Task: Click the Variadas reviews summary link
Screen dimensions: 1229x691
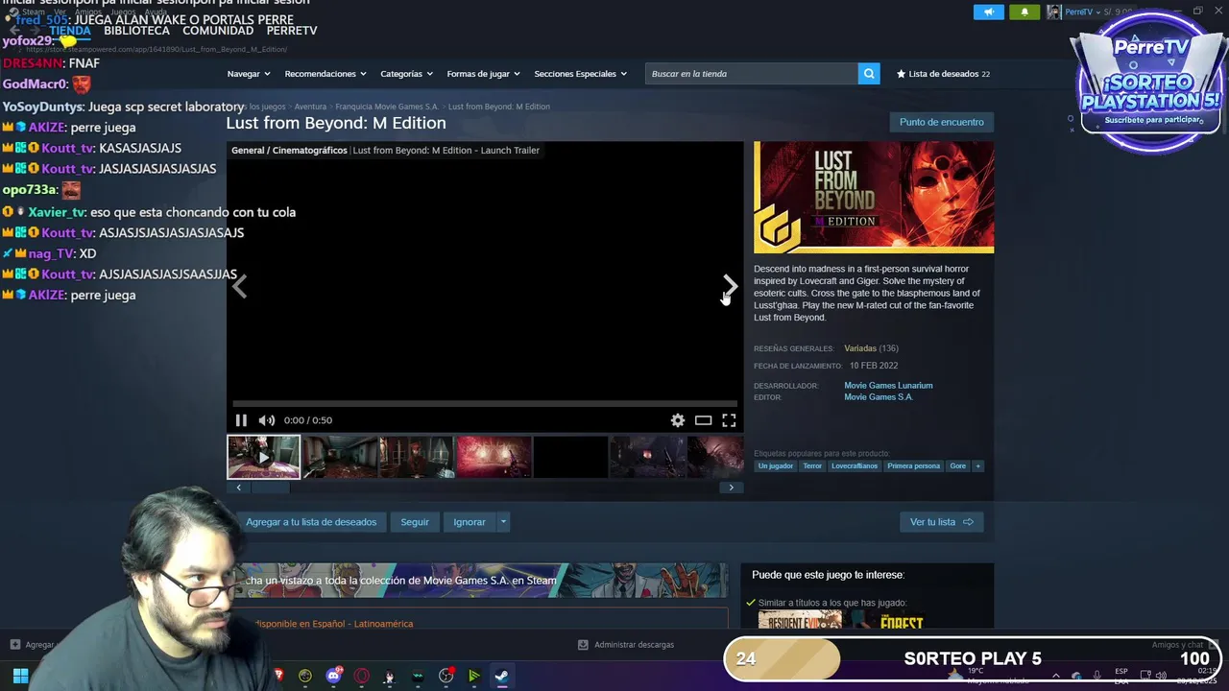Action: click(x=860, y=348)
